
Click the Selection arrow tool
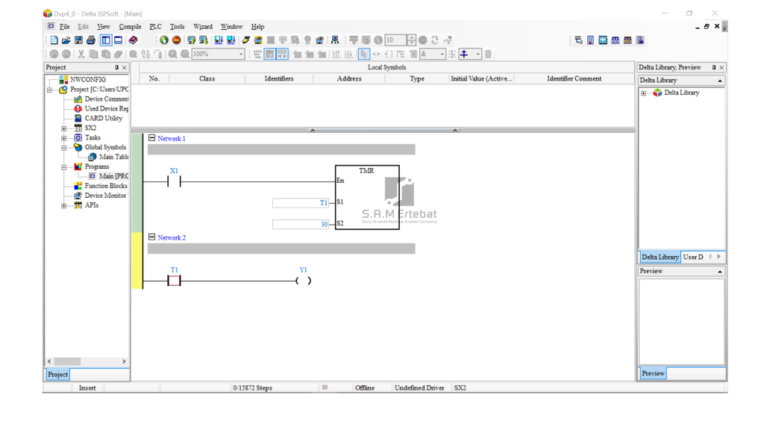pos(363,54)
